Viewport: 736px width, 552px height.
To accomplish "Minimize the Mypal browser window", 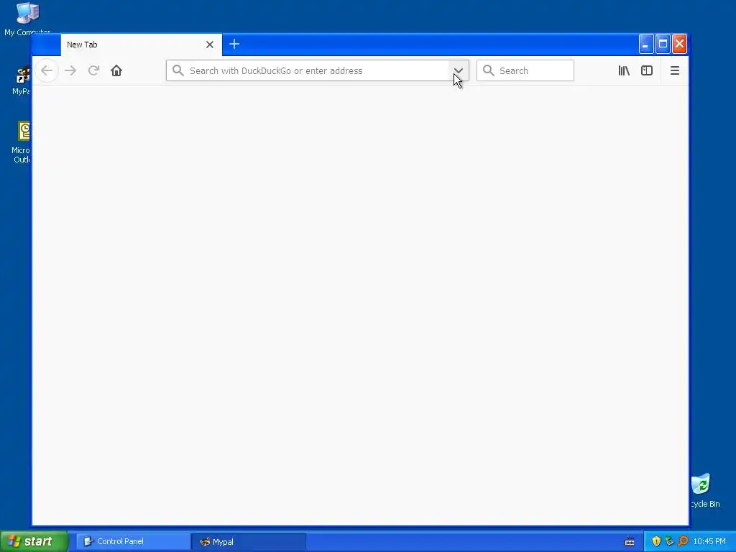I will pos(646,44).
